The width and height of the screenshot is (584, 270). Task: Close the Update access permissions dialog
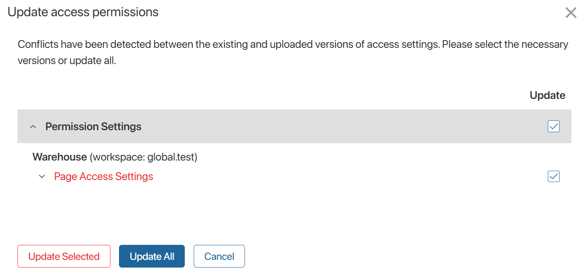coord(571,13)
